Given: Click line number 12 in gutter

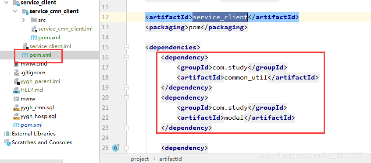Looking at the screenshot, I should (105, 17).
